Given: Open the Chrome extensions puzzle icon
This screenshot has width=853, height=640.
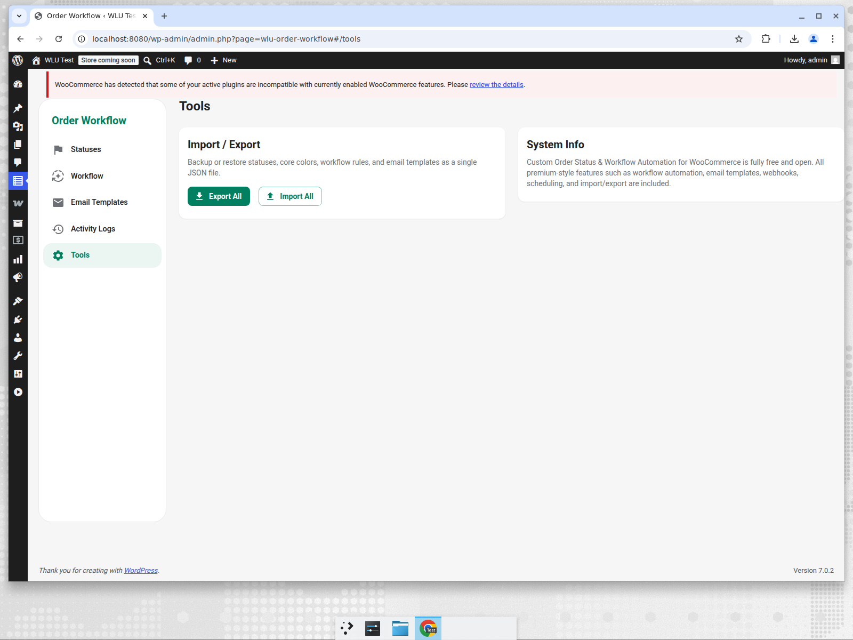Looking at the screenshot, I should [x=766, y=39].
